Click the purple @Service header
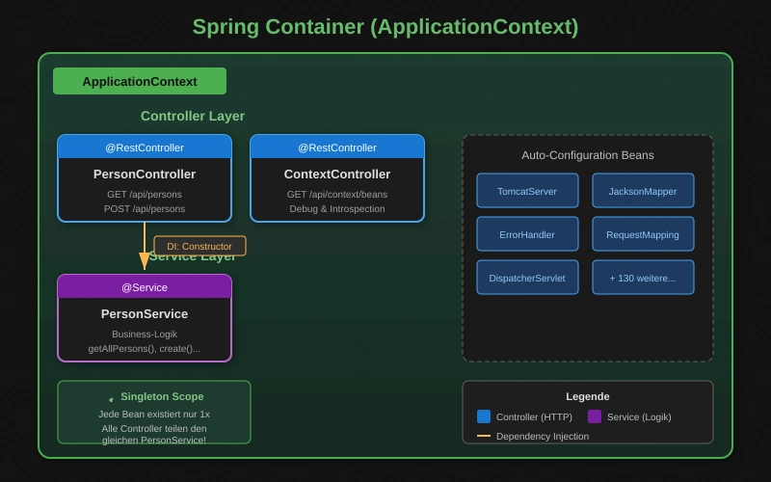This screenshot has height=482, width=771. [x=145, y=287]
